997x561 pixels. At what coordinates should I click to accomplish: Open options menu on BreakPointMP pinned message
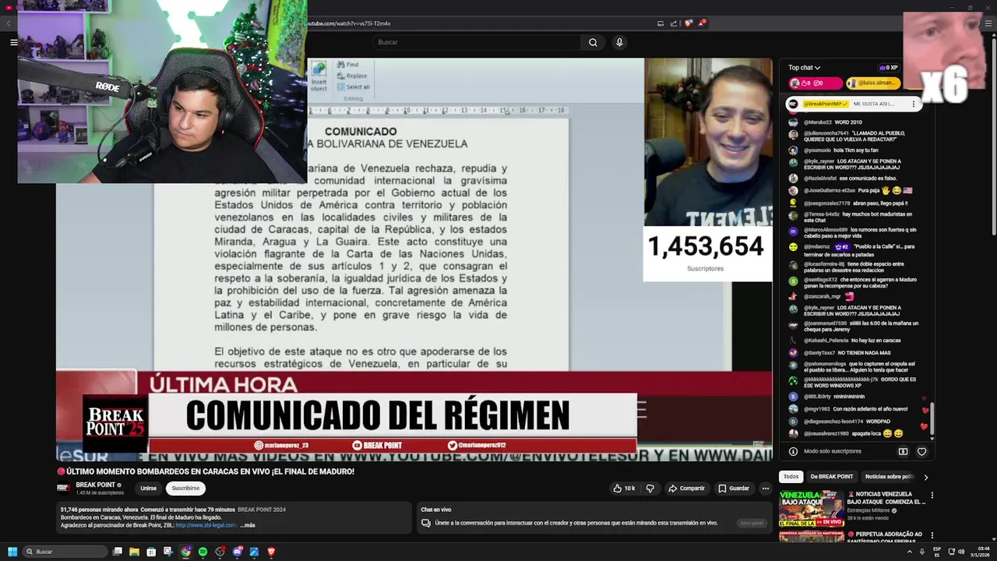(914, 104)
